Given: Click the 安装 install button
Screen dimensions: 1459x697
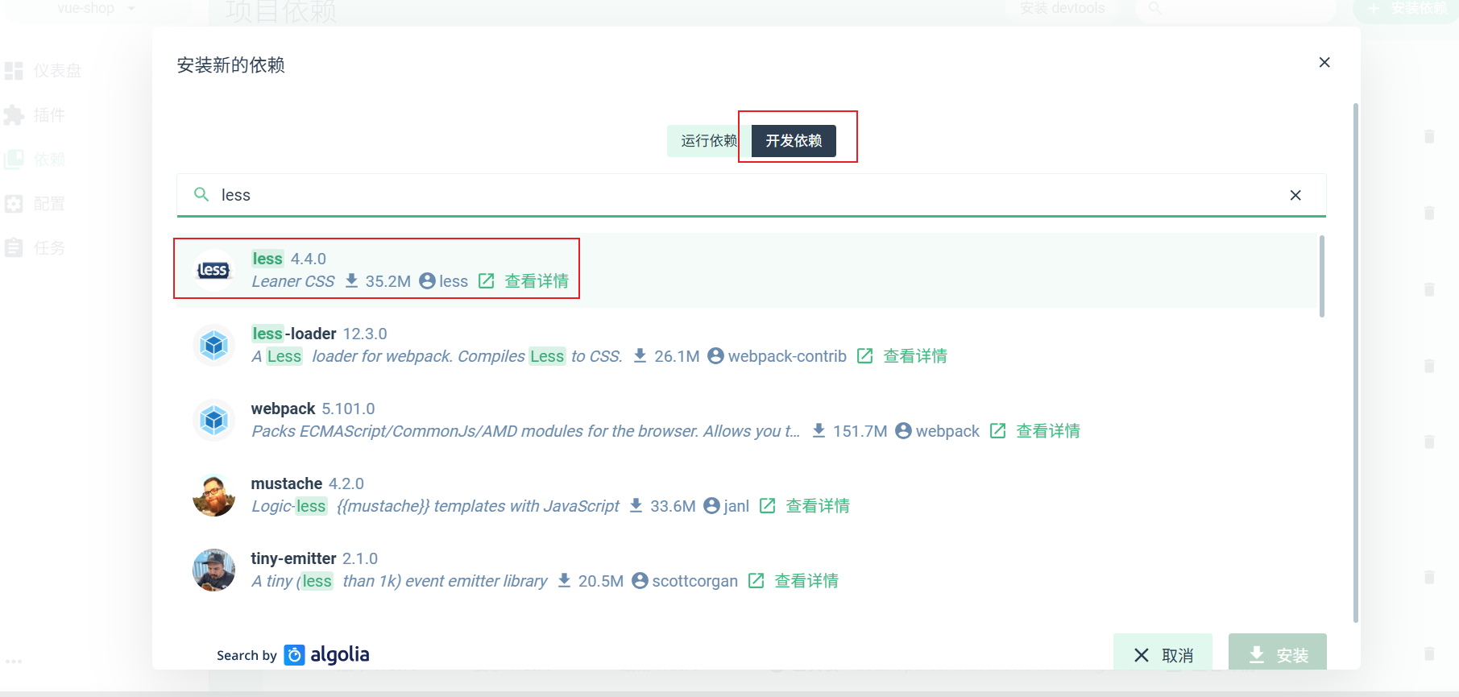Looking at the screenshot, I should [x=1278, y=652].
